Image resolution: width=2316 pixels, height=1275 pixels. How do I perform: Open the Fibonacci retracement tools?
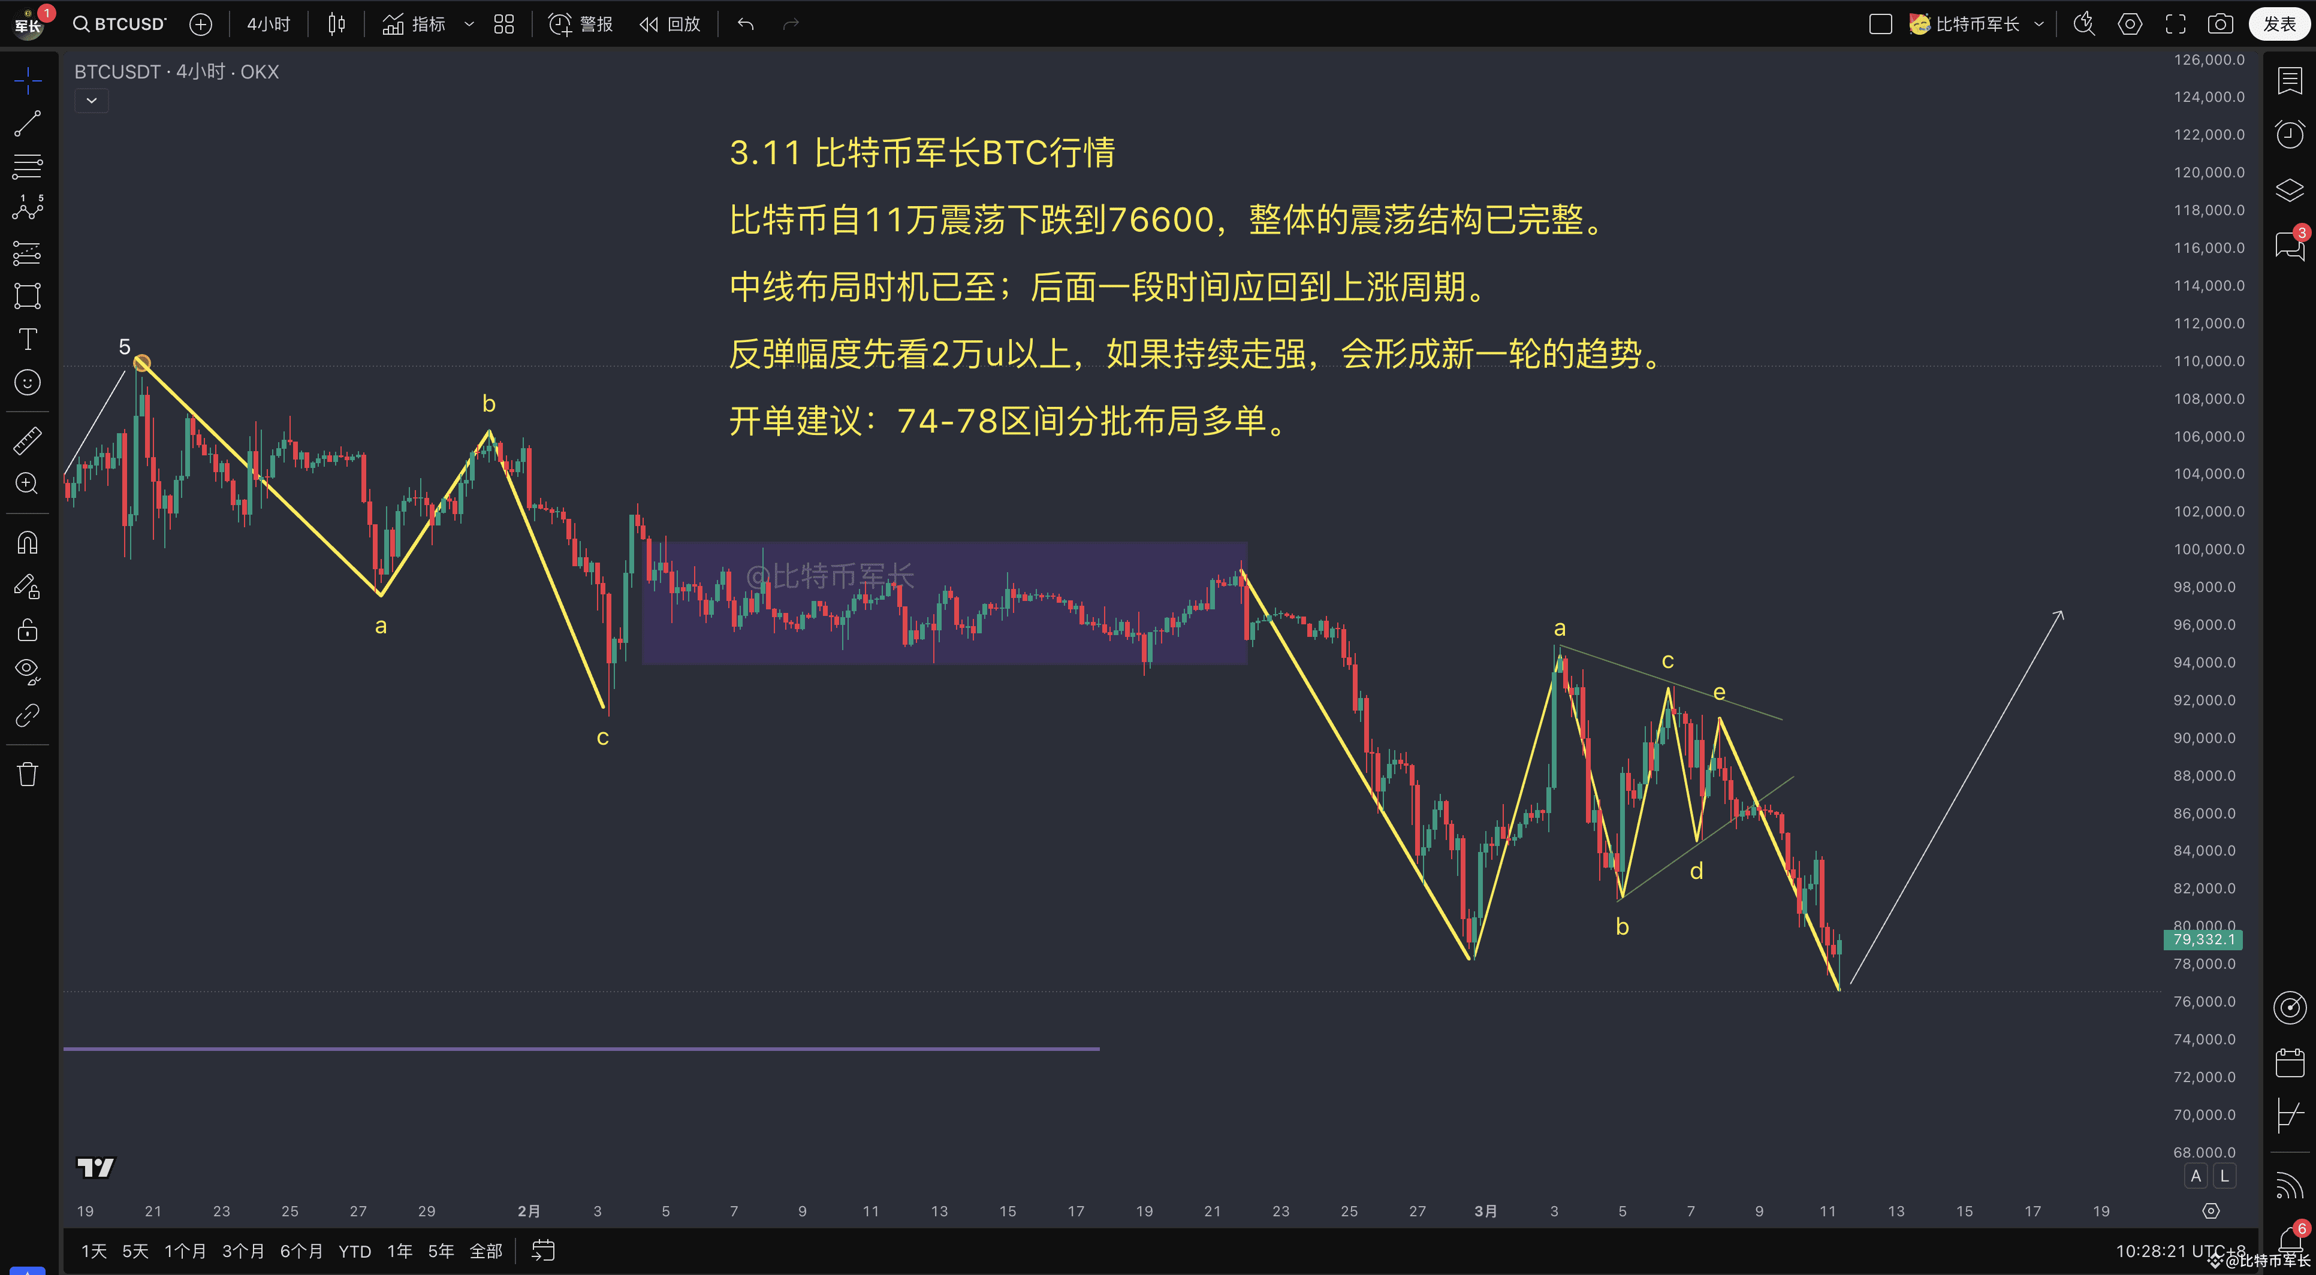(x=27, y=167)
